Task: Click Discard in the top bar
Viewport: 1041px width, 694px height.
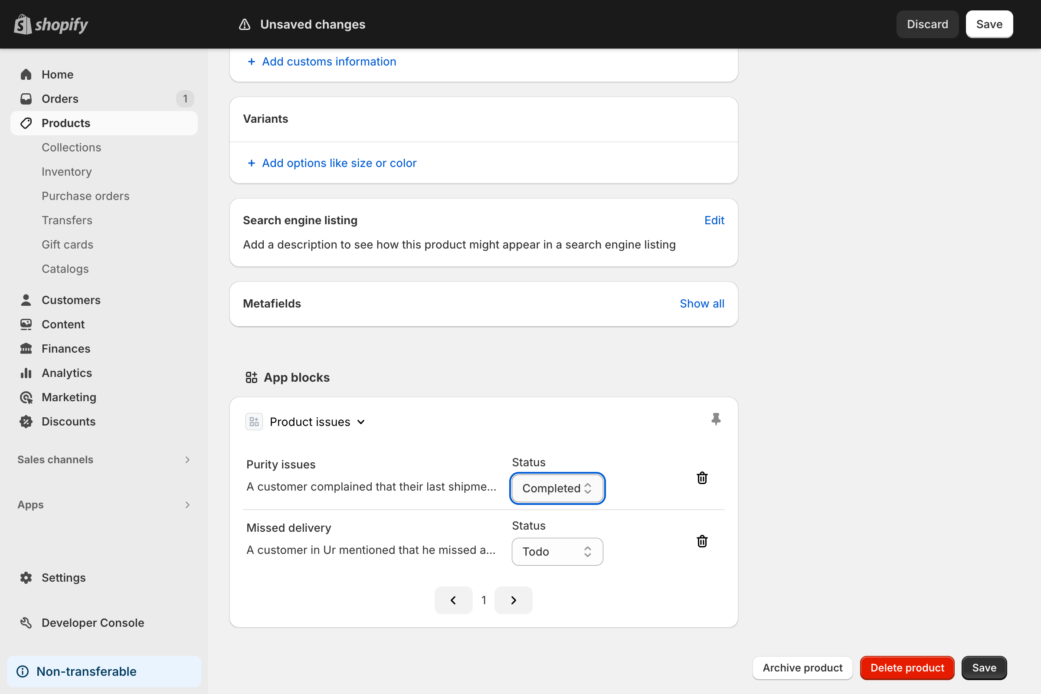Action: point(927,24)
